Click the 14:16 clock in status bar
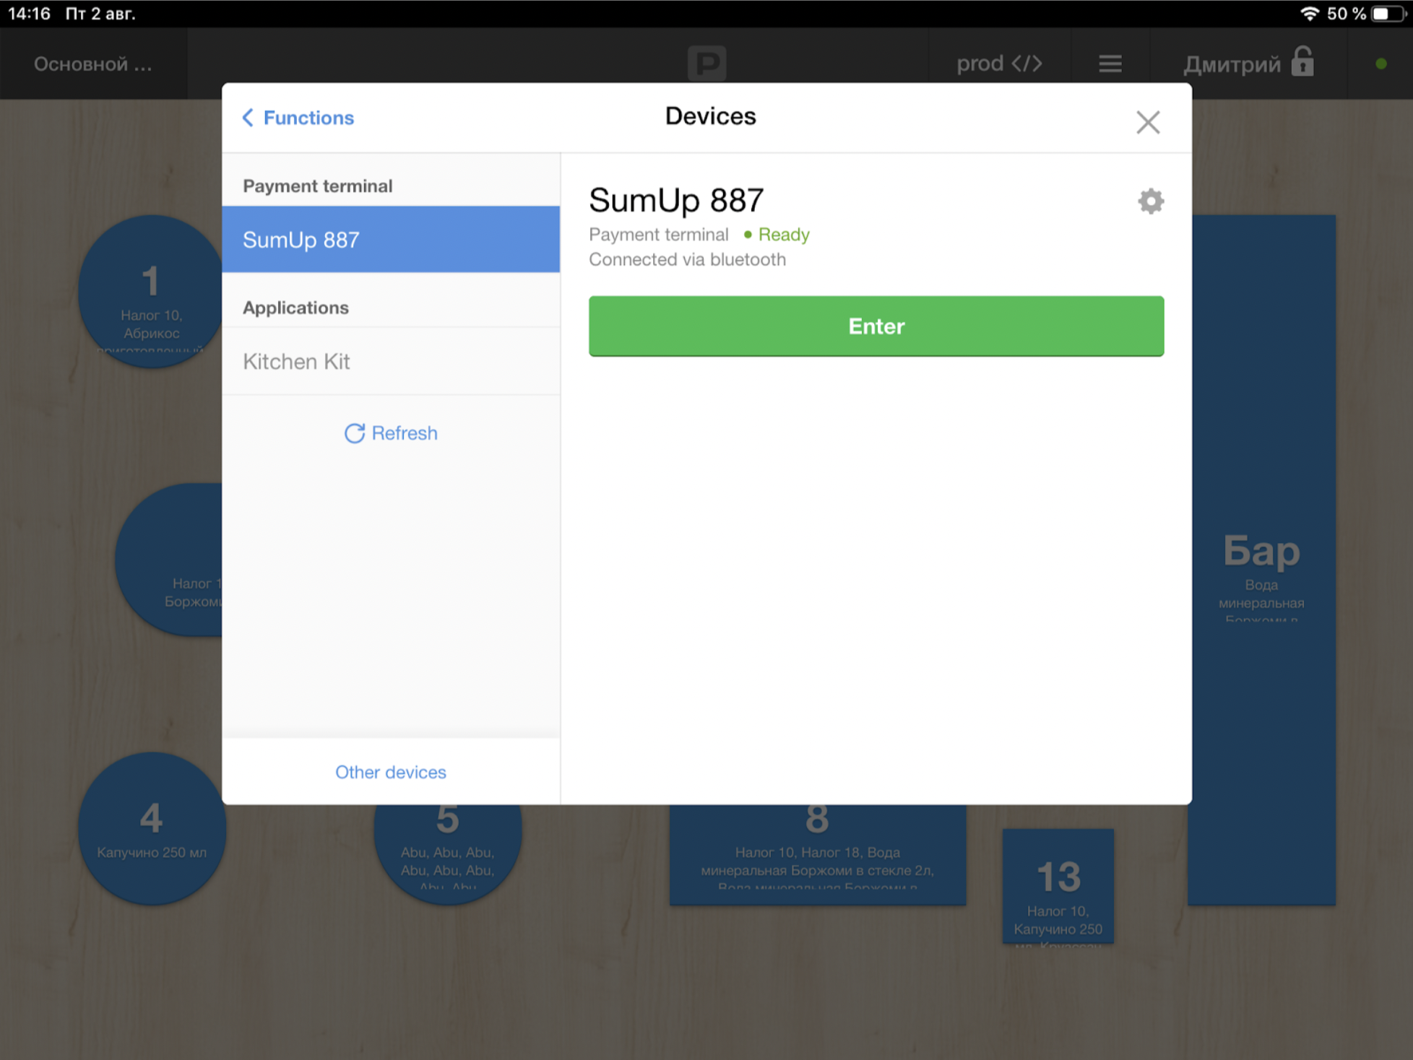Screen dimensions: 1413x1060 (x=29, y=14)
